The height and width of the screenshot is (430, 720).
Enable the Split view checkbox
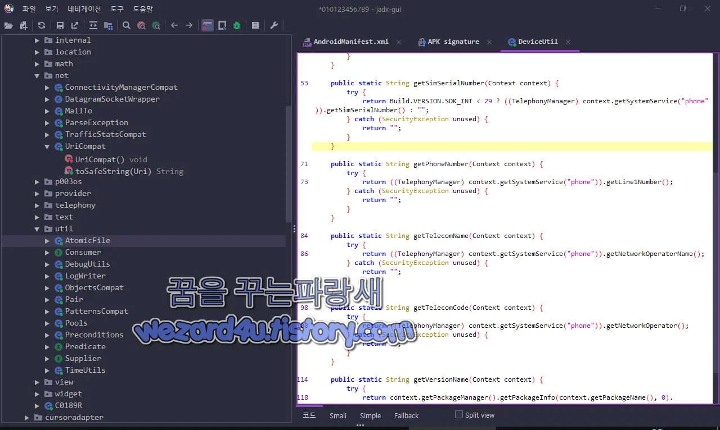[458, 414]
